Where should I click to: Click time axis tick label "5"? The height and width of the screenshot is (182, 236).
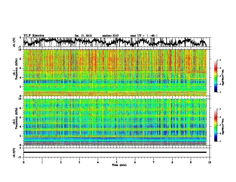coord(117,162)
